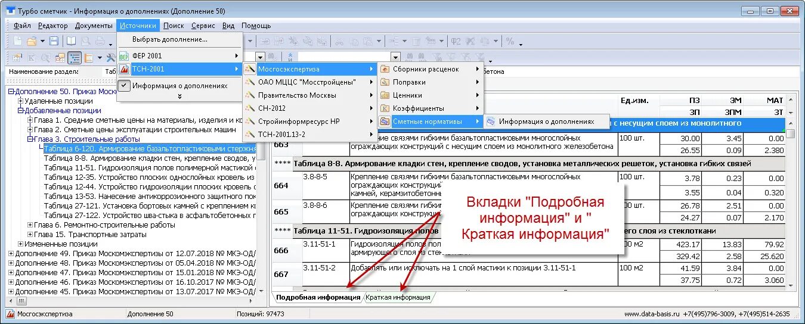This screenshot has height=324, width=805.
Task: Expand Удаленные позиции node
Action: point(20,101)
